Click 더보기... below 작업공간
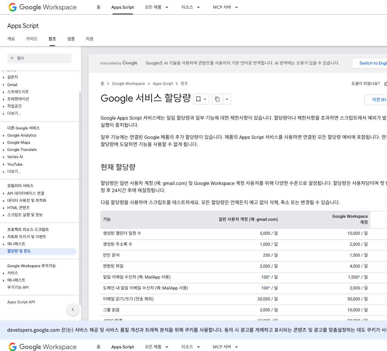Screen dimensions: 387x351 tap(14, 114)
